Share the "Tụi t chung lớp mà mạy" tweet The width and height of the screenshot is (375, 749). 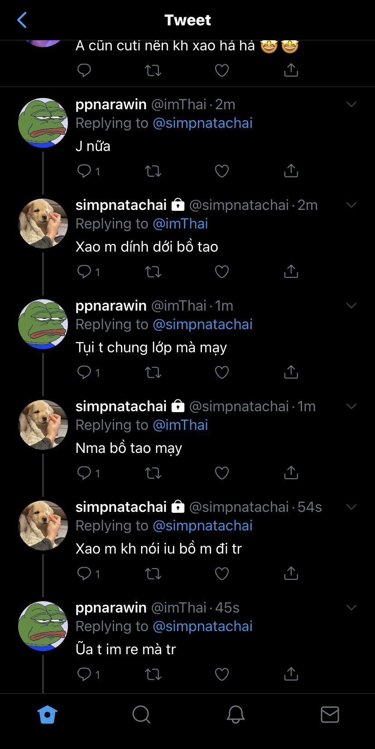click(x=291, y=372)
